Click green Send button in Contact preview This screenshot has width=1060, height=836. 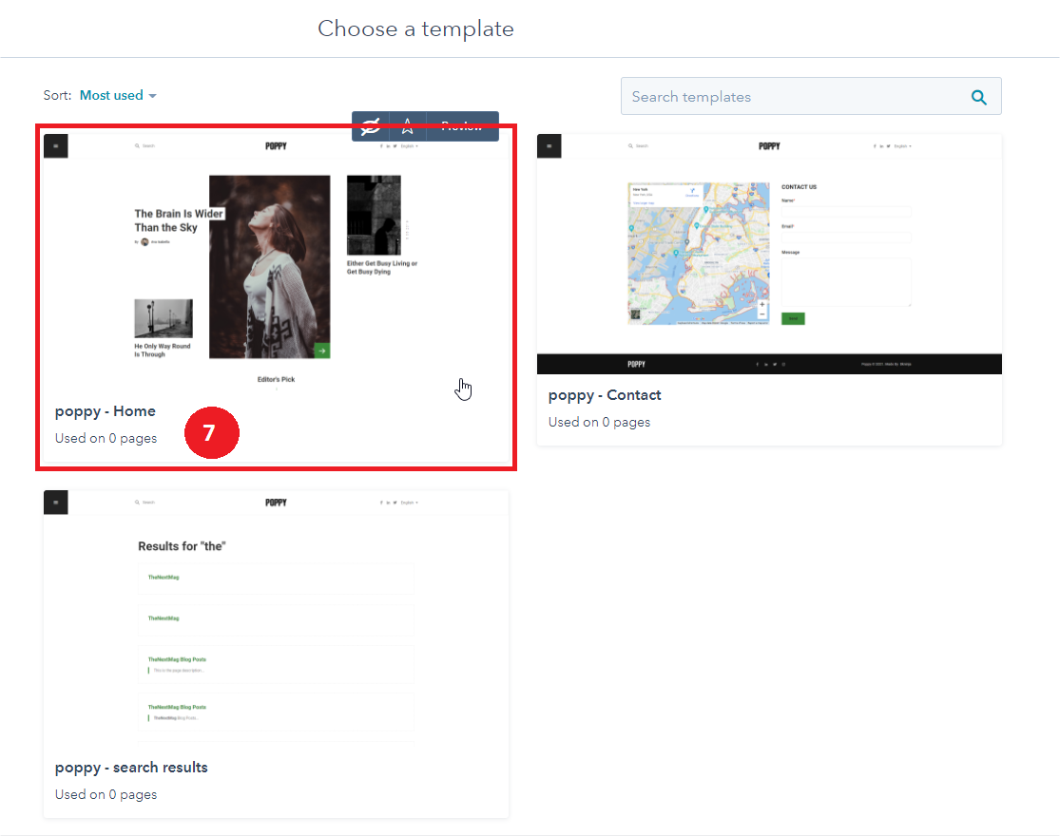pos(793,319)
